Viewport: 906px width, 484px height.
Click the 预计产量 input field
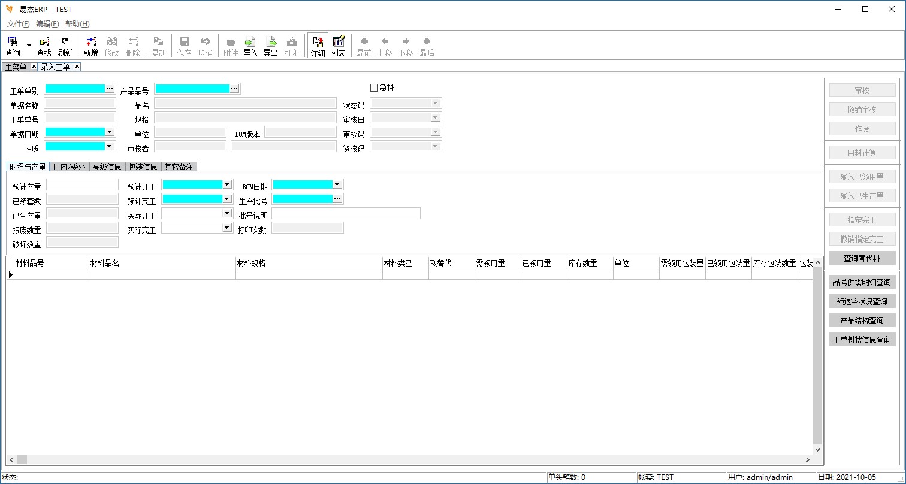tap(82, 184)
